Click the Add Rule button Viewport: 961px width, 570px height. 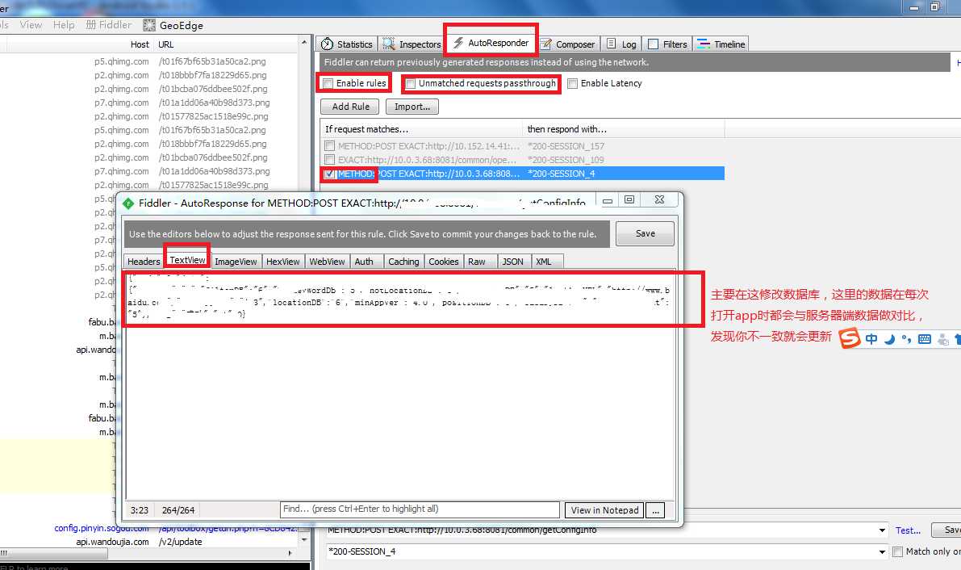pyautogui.click(x=350, y=107)
